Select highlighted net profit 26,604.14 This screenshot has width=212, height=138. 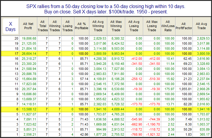coord(29,54)
